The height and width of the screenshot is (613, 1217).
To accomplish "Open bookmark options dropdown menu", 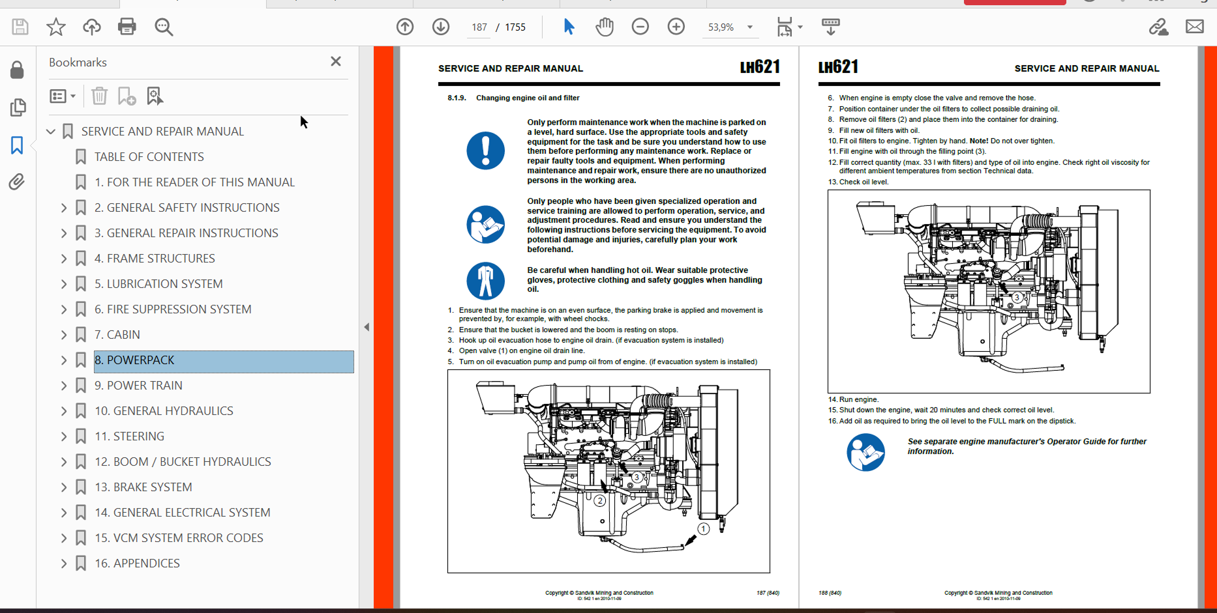I will 63,96.
